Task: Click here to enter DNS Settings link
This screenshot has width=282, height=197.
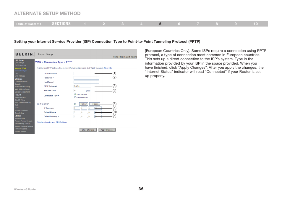Action: coord(52,122)
